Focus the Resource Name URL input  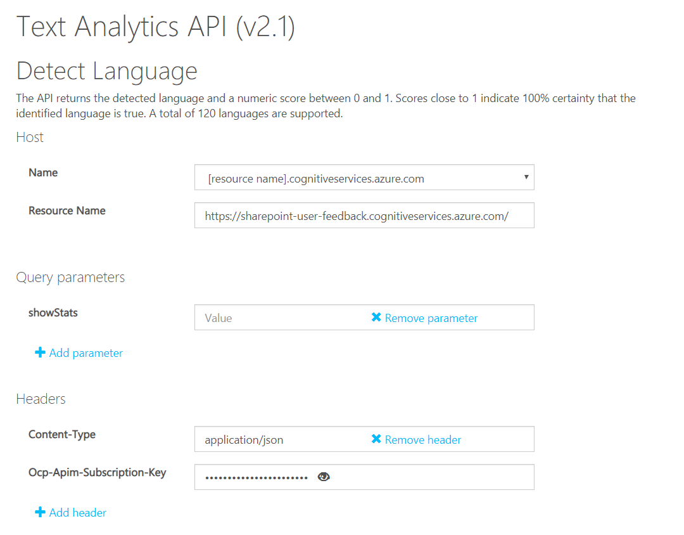pos(364,216)
